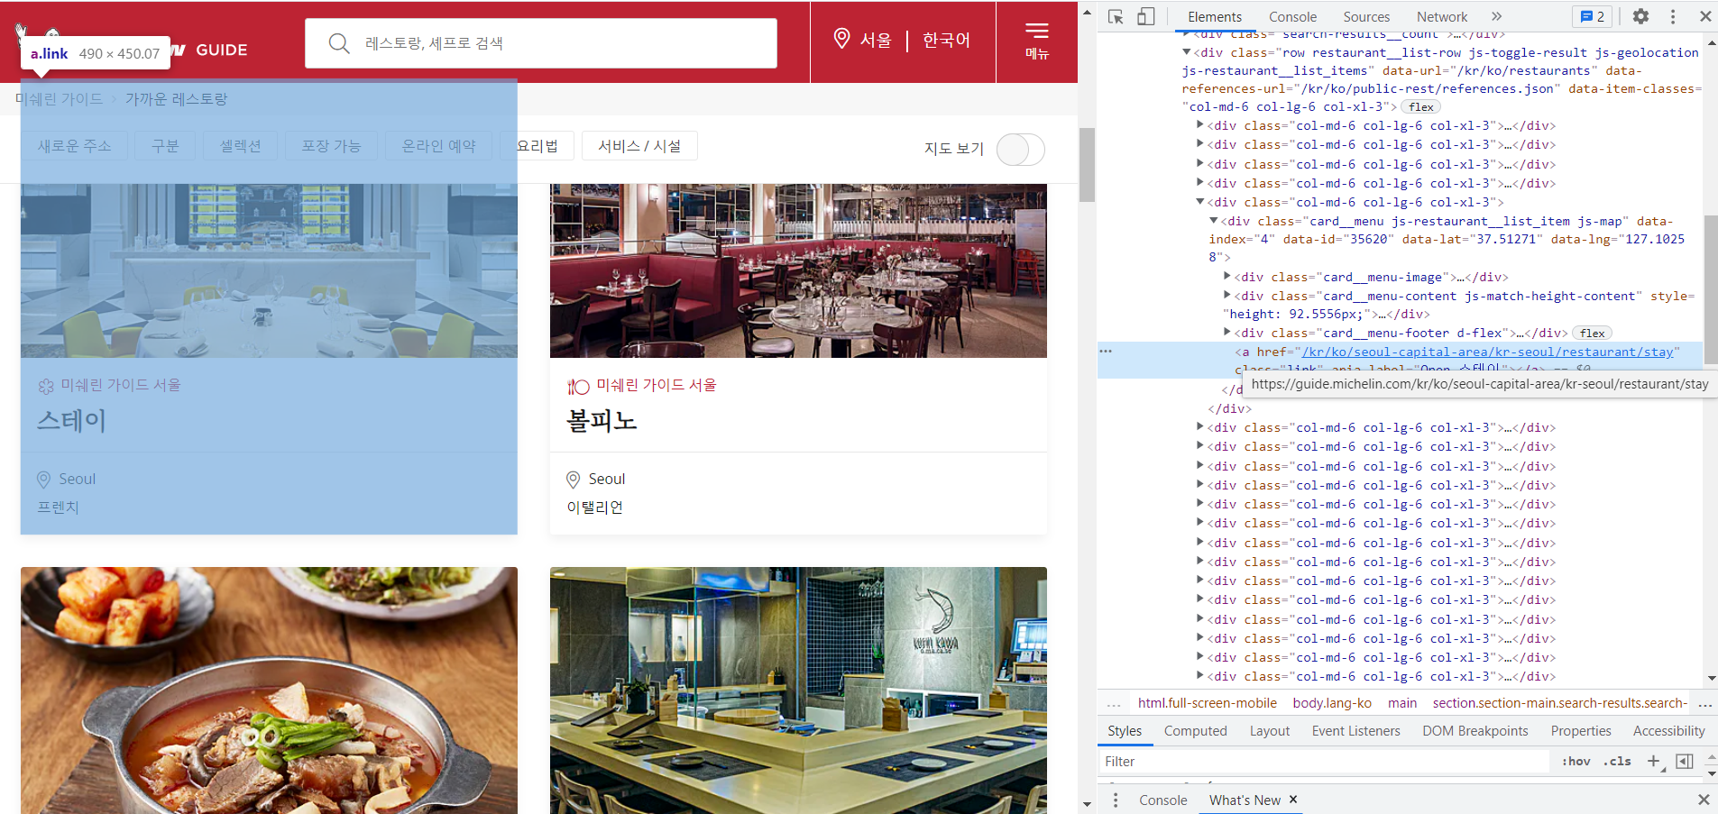The height and width of the screenshot is (814, 1718).
Task: Select the Styles tab
Action: [x=1125, y=731]
